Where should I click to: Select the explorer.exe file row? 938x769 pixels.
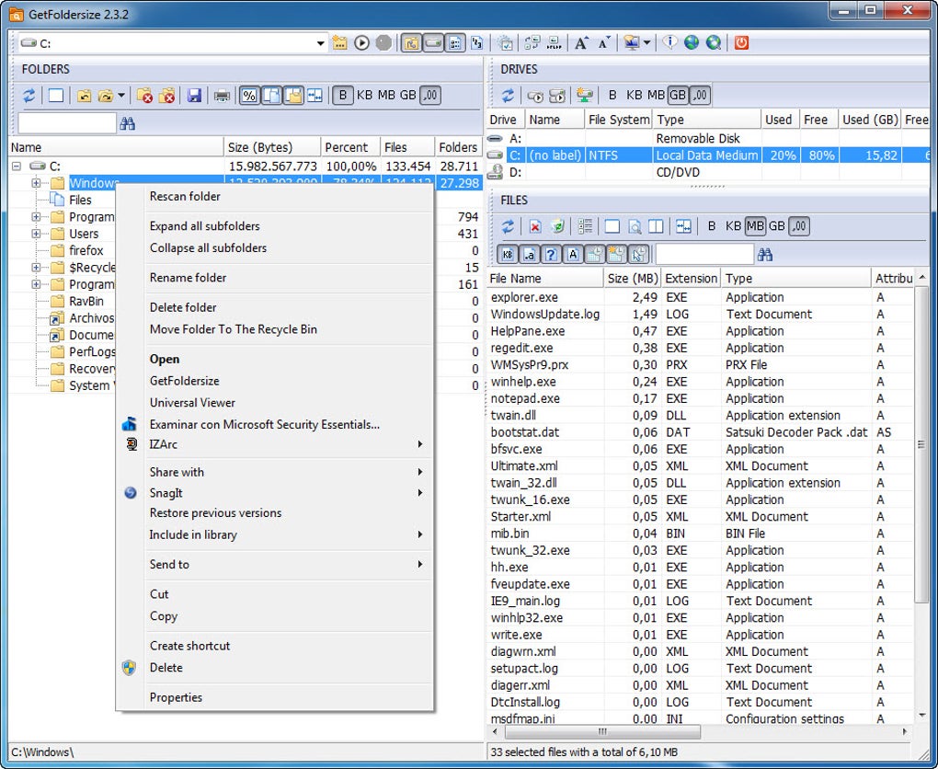(x=701, y=297)
